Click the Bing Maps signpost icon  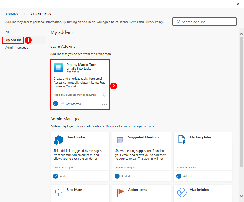(59, 193)
